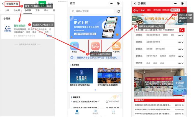Select the 高等教育 filter option
This screenshot has width=194, height=117.
150,49
